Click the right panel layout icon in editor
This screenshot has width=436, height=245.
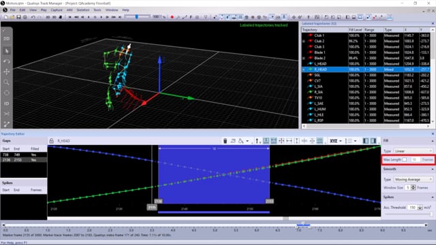pos(373,141)
